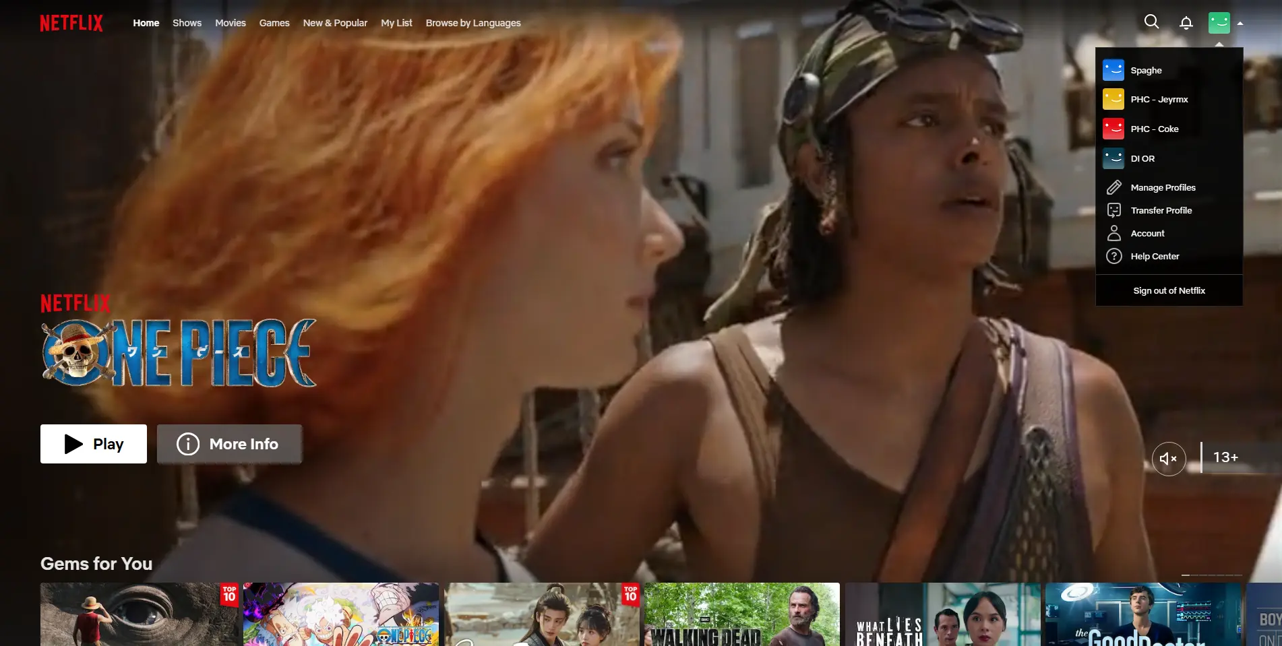Switch to profile name Spaghe

point(1147,70)
